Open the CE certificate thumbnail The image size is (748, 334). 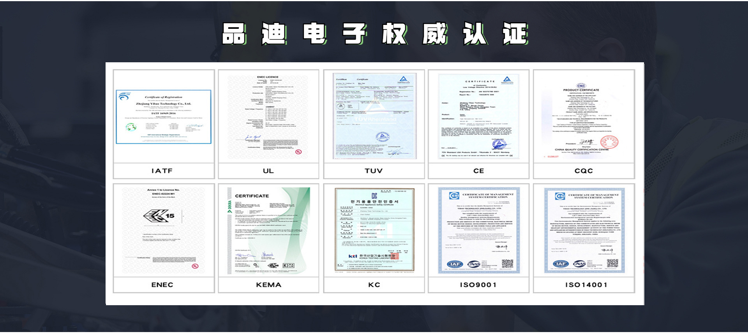478,117
